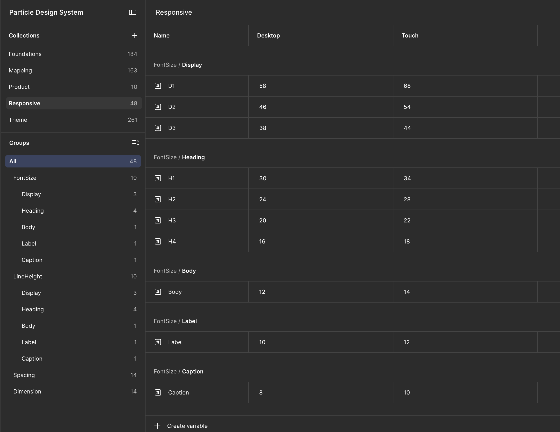Select Body under LineHeight group
Viewport: 560px width, 432px height.
[x=73, y=326]
